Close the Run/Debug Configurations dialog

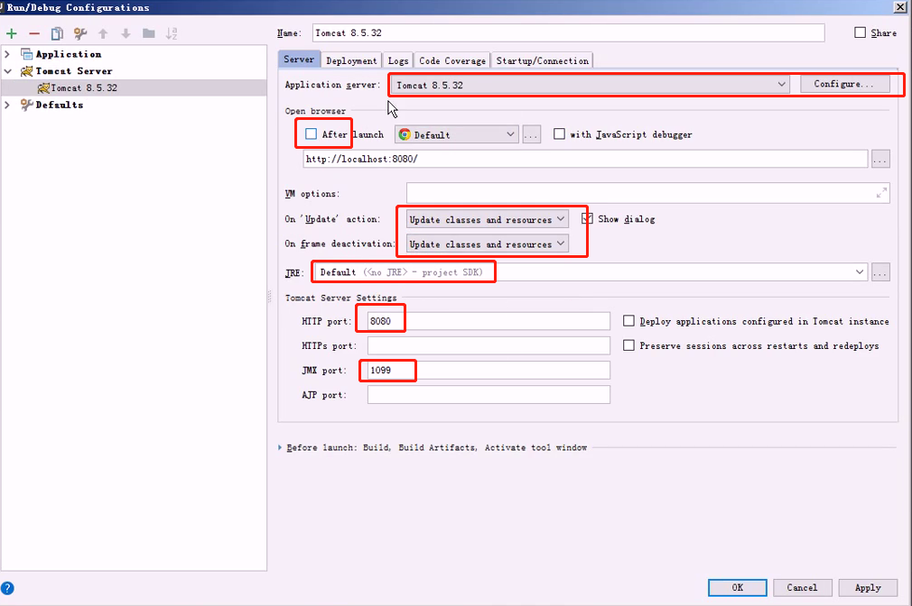900,7
